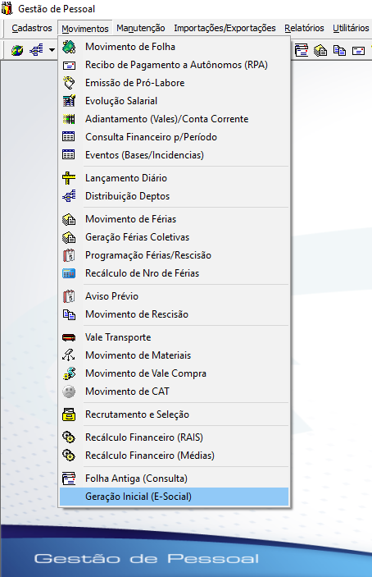Open the Importações/Exportações menu

pyautogui.click(x=225, y=28)
